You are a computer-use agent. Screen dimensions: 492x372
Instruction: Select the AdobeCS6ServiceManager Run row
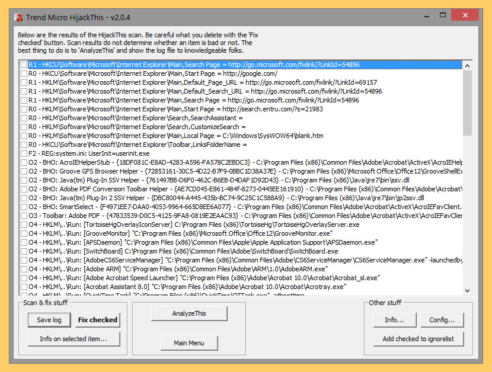click(241, 260)
